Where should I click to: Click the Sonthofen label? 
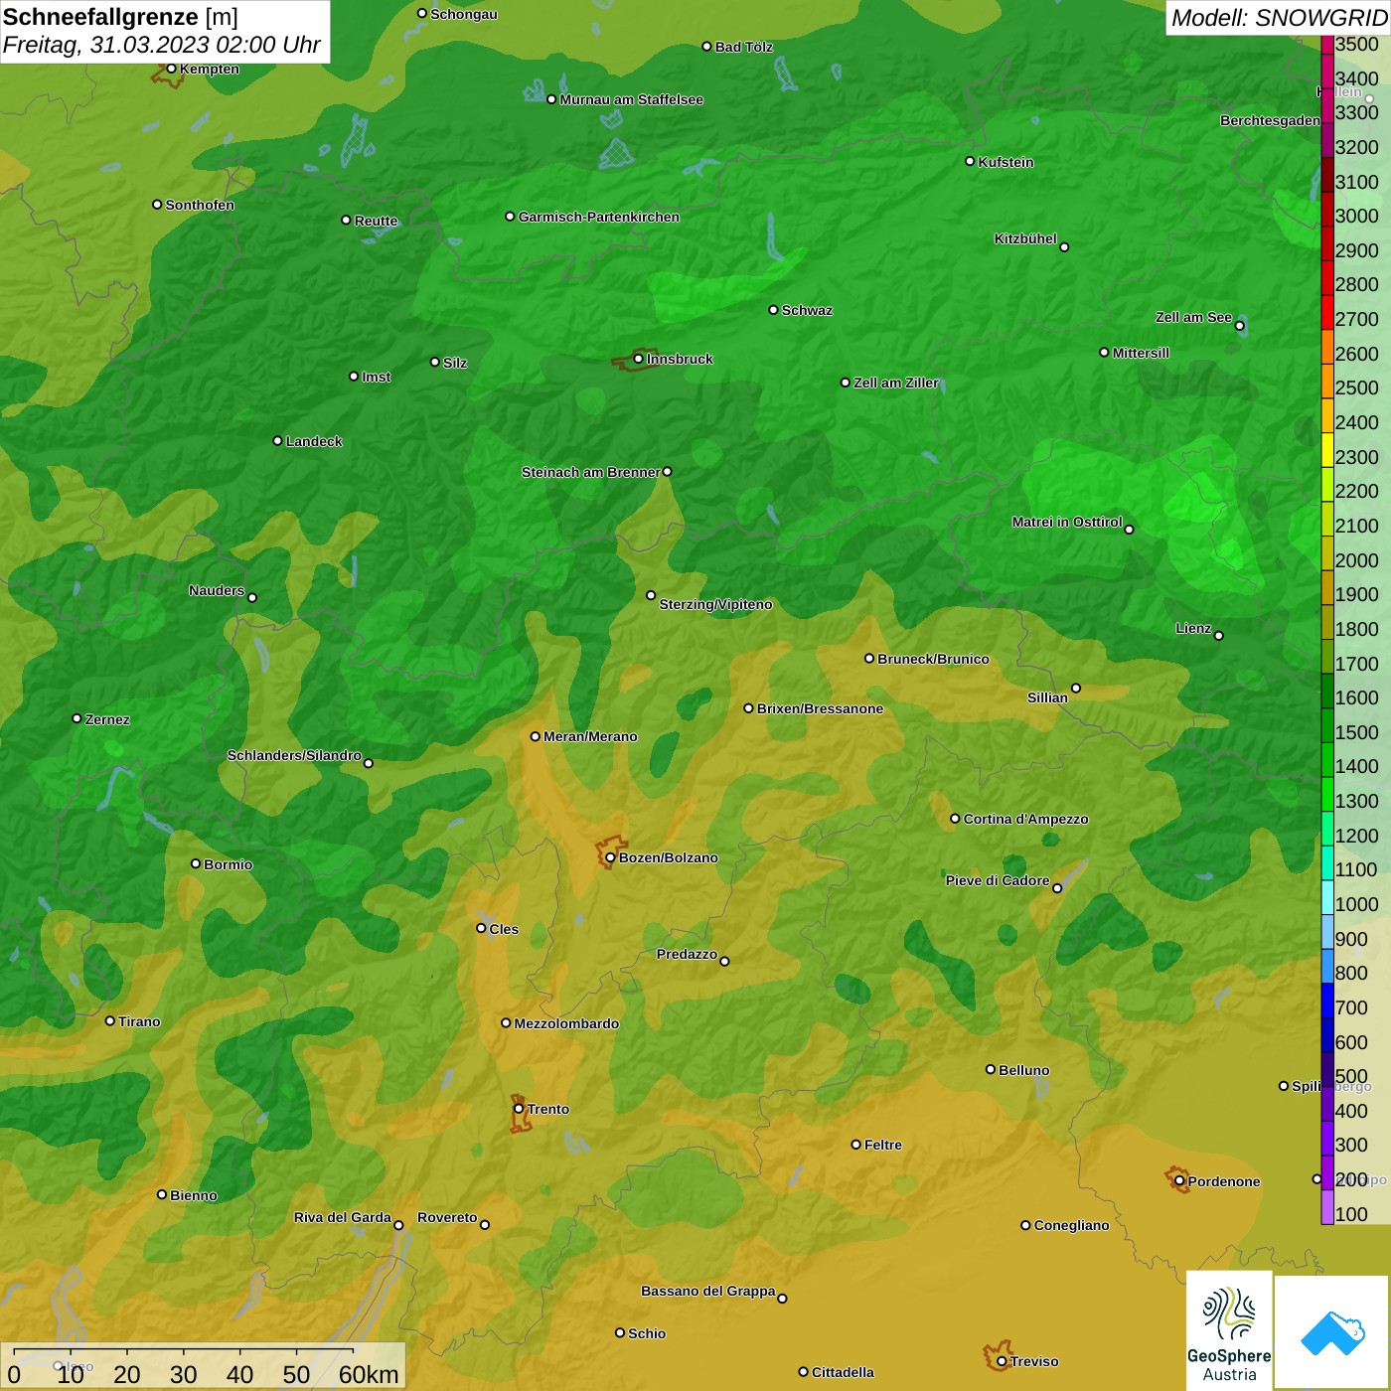click(x=200, y=205)
